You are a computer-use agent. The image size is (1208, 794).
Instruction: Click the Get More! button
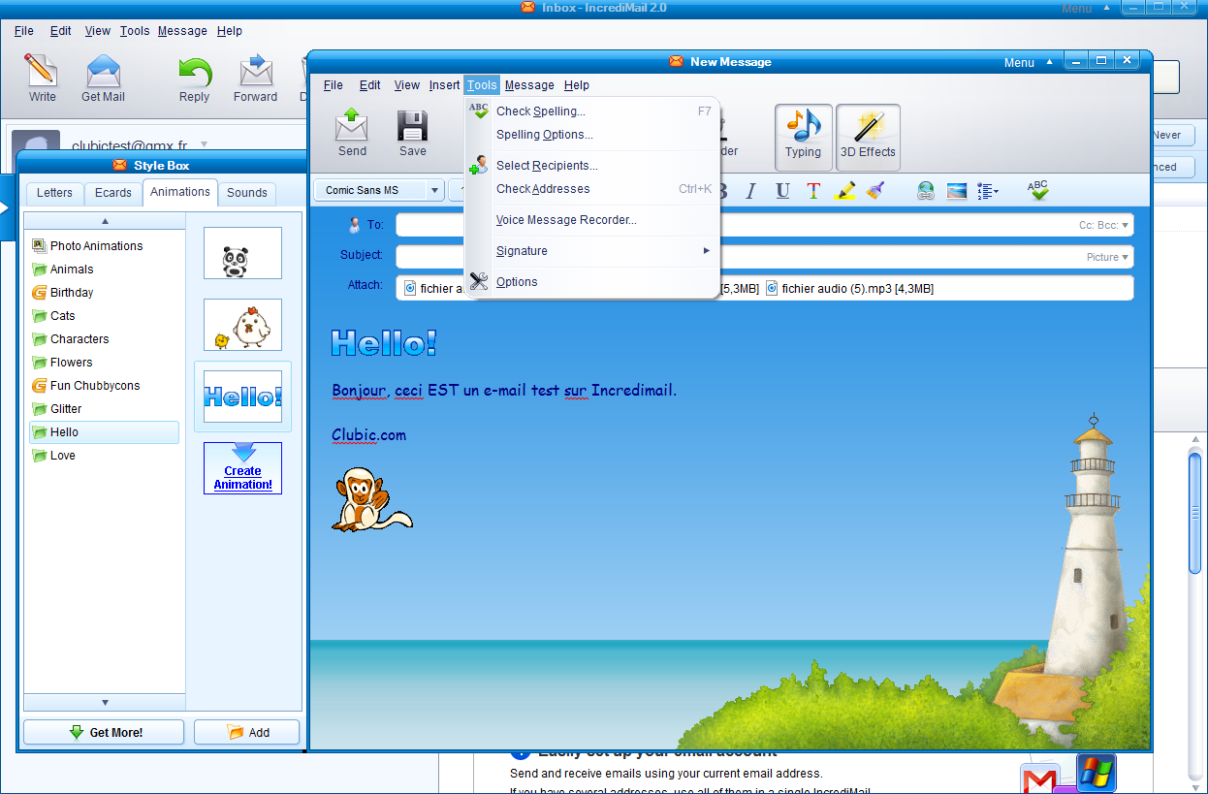click(104, 733)
